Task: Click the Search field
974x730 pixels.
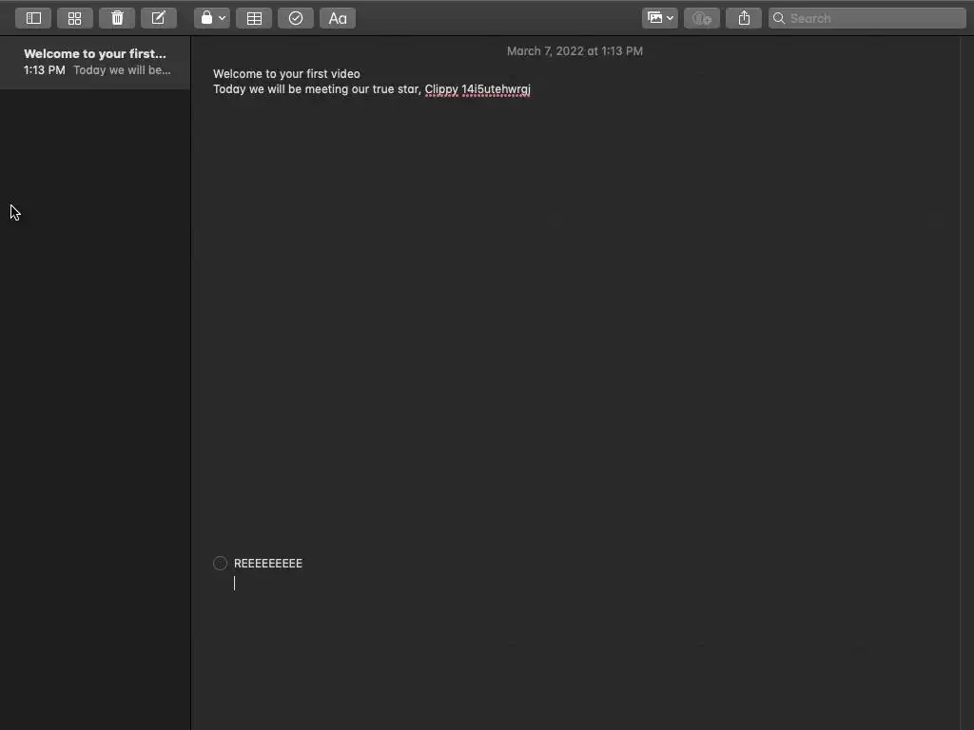Action: [x=867, y=18]
